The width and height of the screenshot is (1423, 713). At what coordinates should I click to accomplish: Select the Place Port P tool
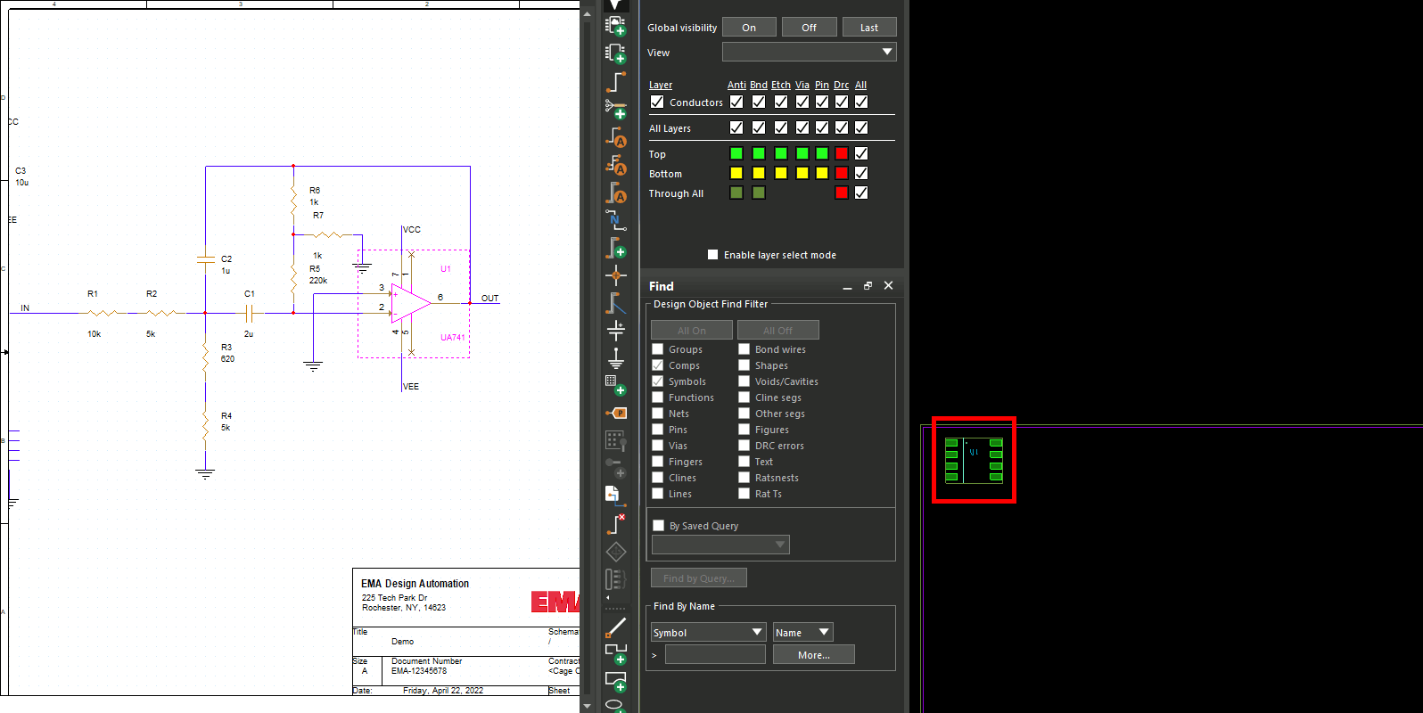coord(615,413)
